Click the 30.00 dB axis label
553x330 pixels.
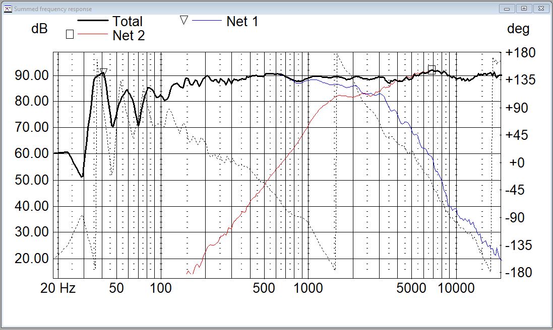point(32,232)
